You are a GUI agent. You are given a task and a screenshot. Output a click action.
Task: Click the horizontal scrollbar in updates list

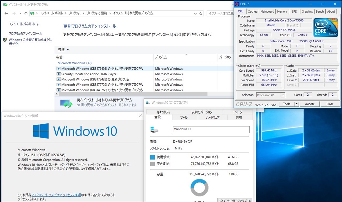133,94
